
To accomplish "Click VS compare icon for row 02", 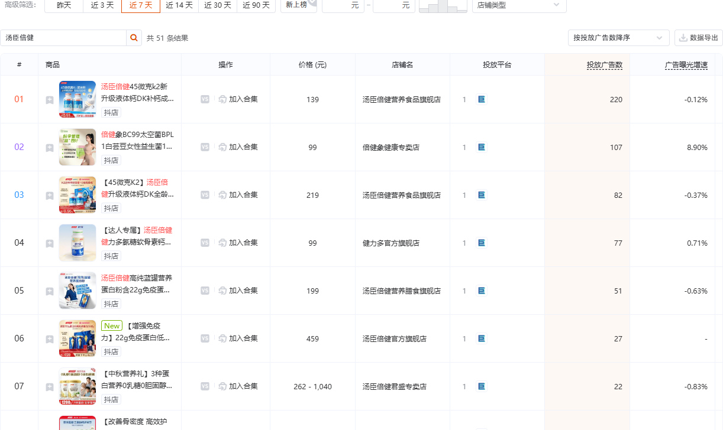I will (205, 147).
